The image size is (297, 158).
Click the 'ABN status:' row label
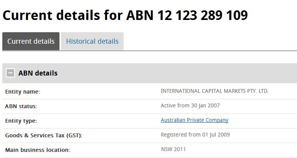(21, 106)
